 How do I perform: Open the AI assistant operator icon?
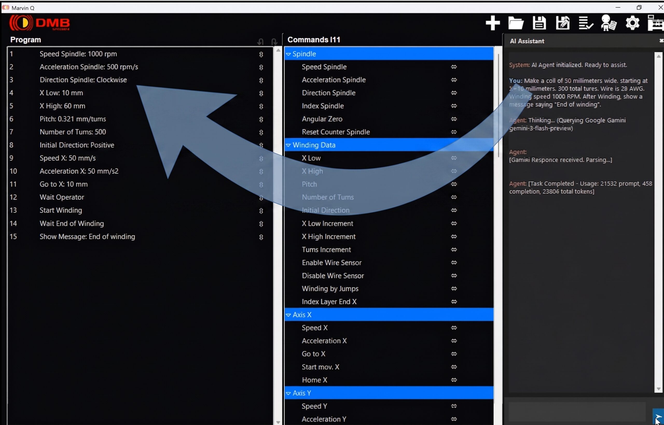point(609,23)
